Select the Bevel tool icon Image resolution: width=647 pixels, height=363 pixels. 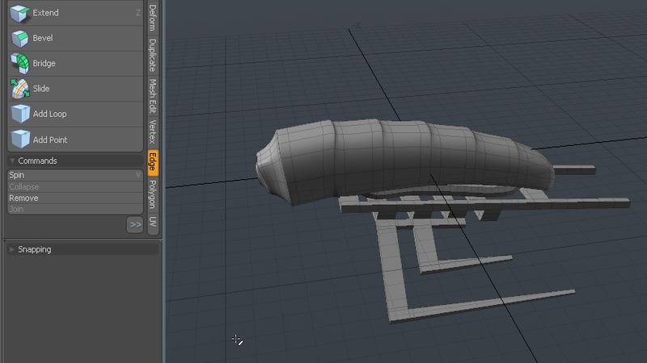click(19, 38)
